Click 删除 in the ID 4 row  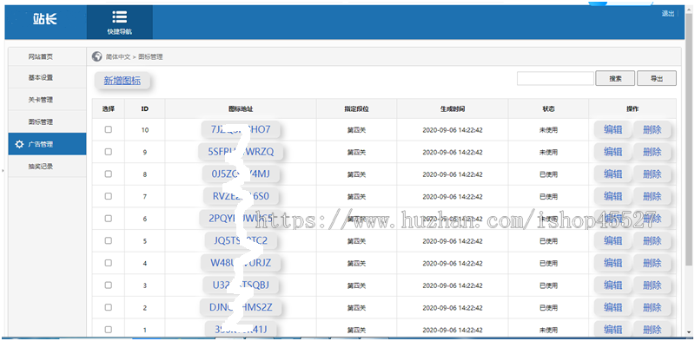(x=652, y=263)
